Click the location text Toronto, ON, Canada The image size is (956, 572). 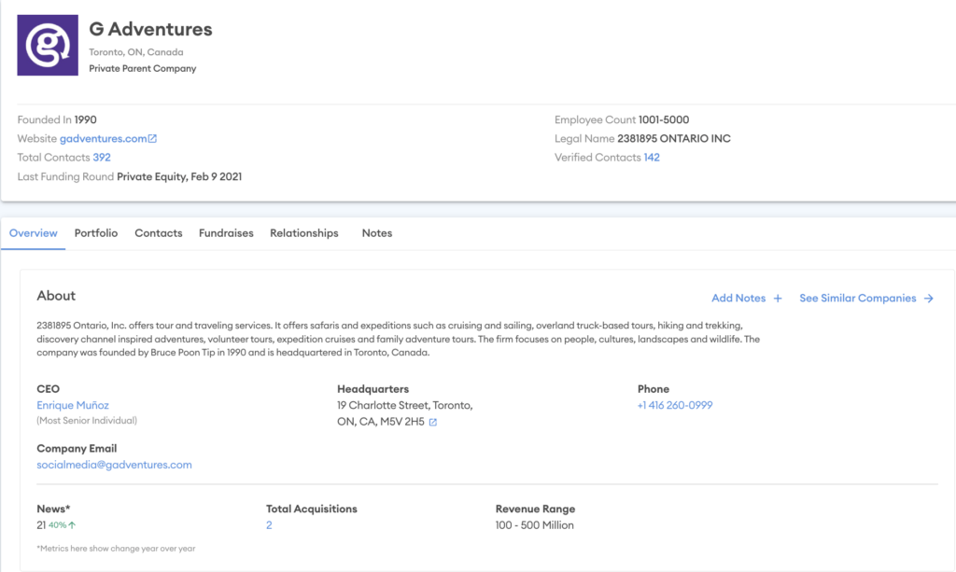point(136,51)
